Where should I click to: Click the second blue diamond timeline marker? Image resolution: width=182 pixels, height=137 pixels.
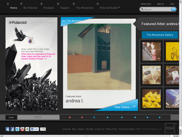[x=108, y=117]
